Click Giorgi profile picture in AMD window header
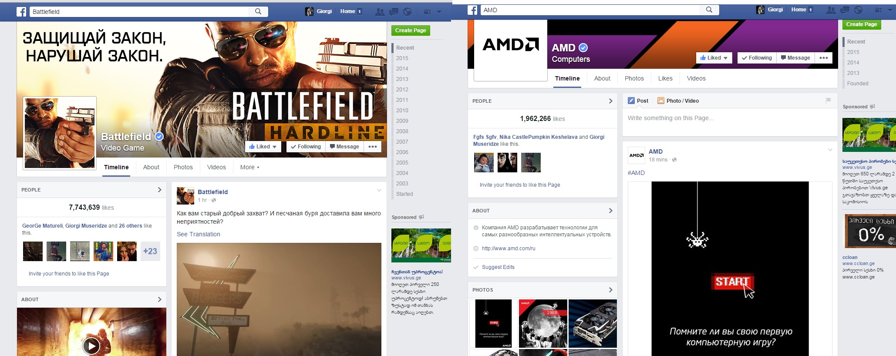This screenshot has height=356, width=896. [760, 10]
